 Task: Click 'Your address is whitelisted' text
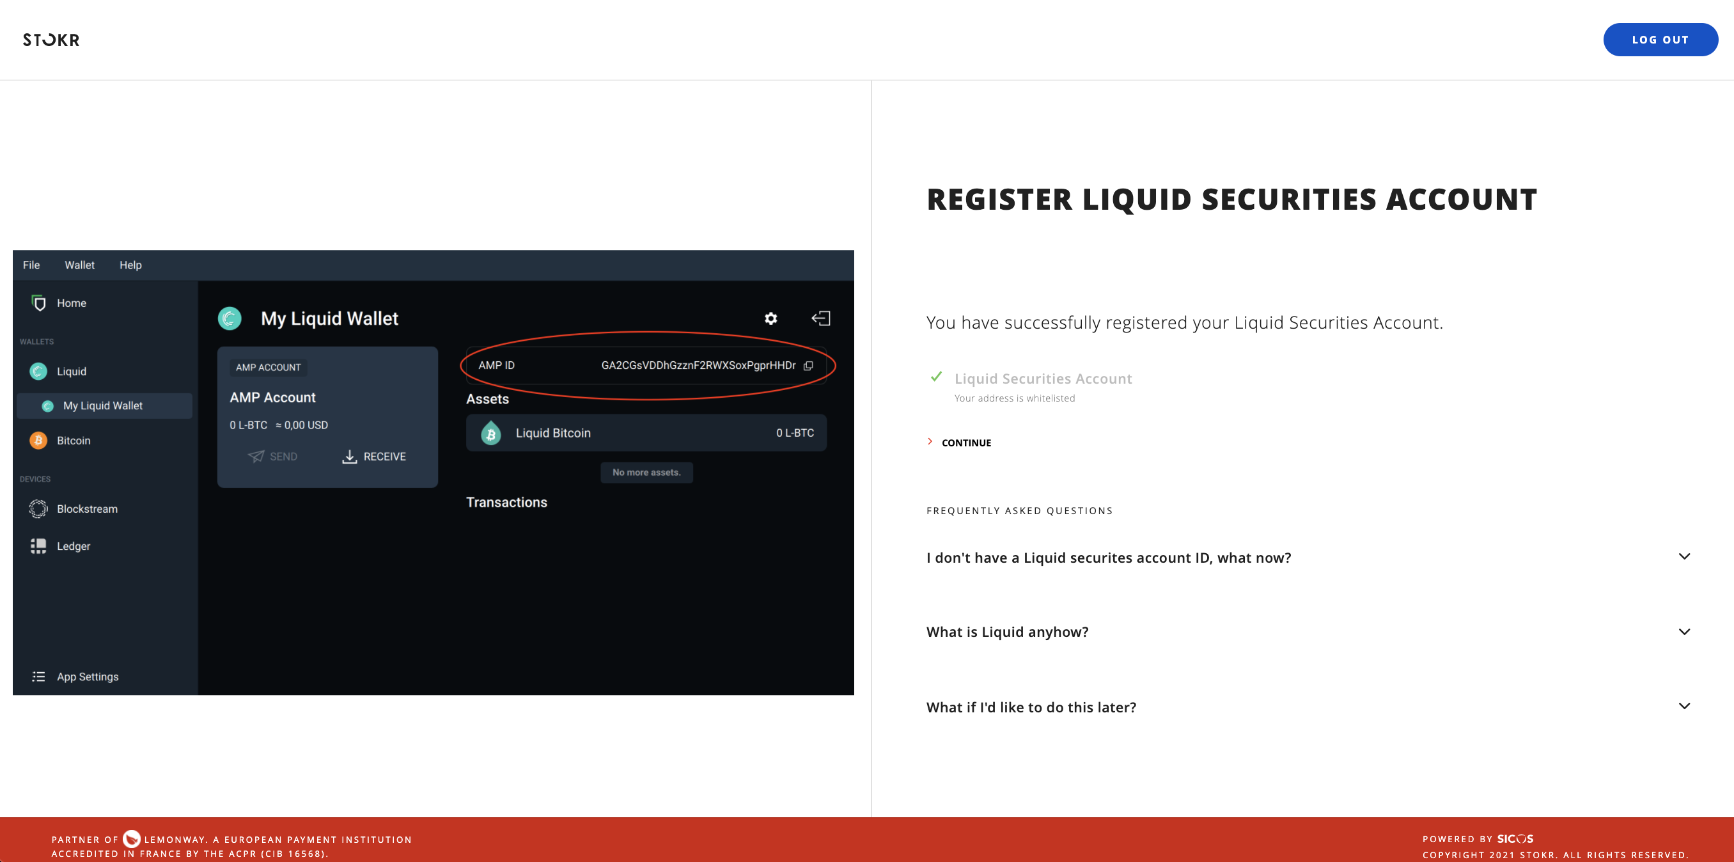point(1015,398)
